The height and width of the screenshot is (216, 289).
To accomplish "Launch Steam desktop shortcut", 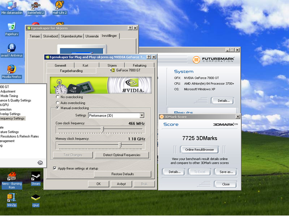I will pyautogui.click(x=35, y=179).
